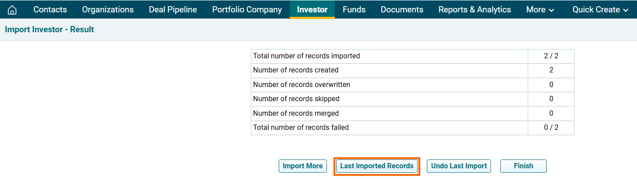Expand the More dropdown menu

[x=540, y=10]
